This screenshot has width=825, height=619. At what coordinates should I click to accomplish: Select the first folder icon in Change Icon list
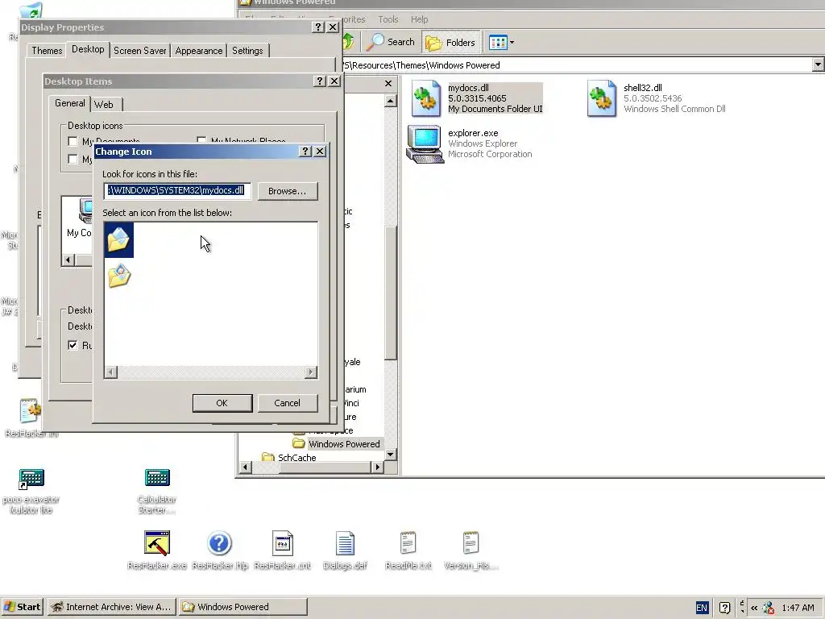click(119, 239)
